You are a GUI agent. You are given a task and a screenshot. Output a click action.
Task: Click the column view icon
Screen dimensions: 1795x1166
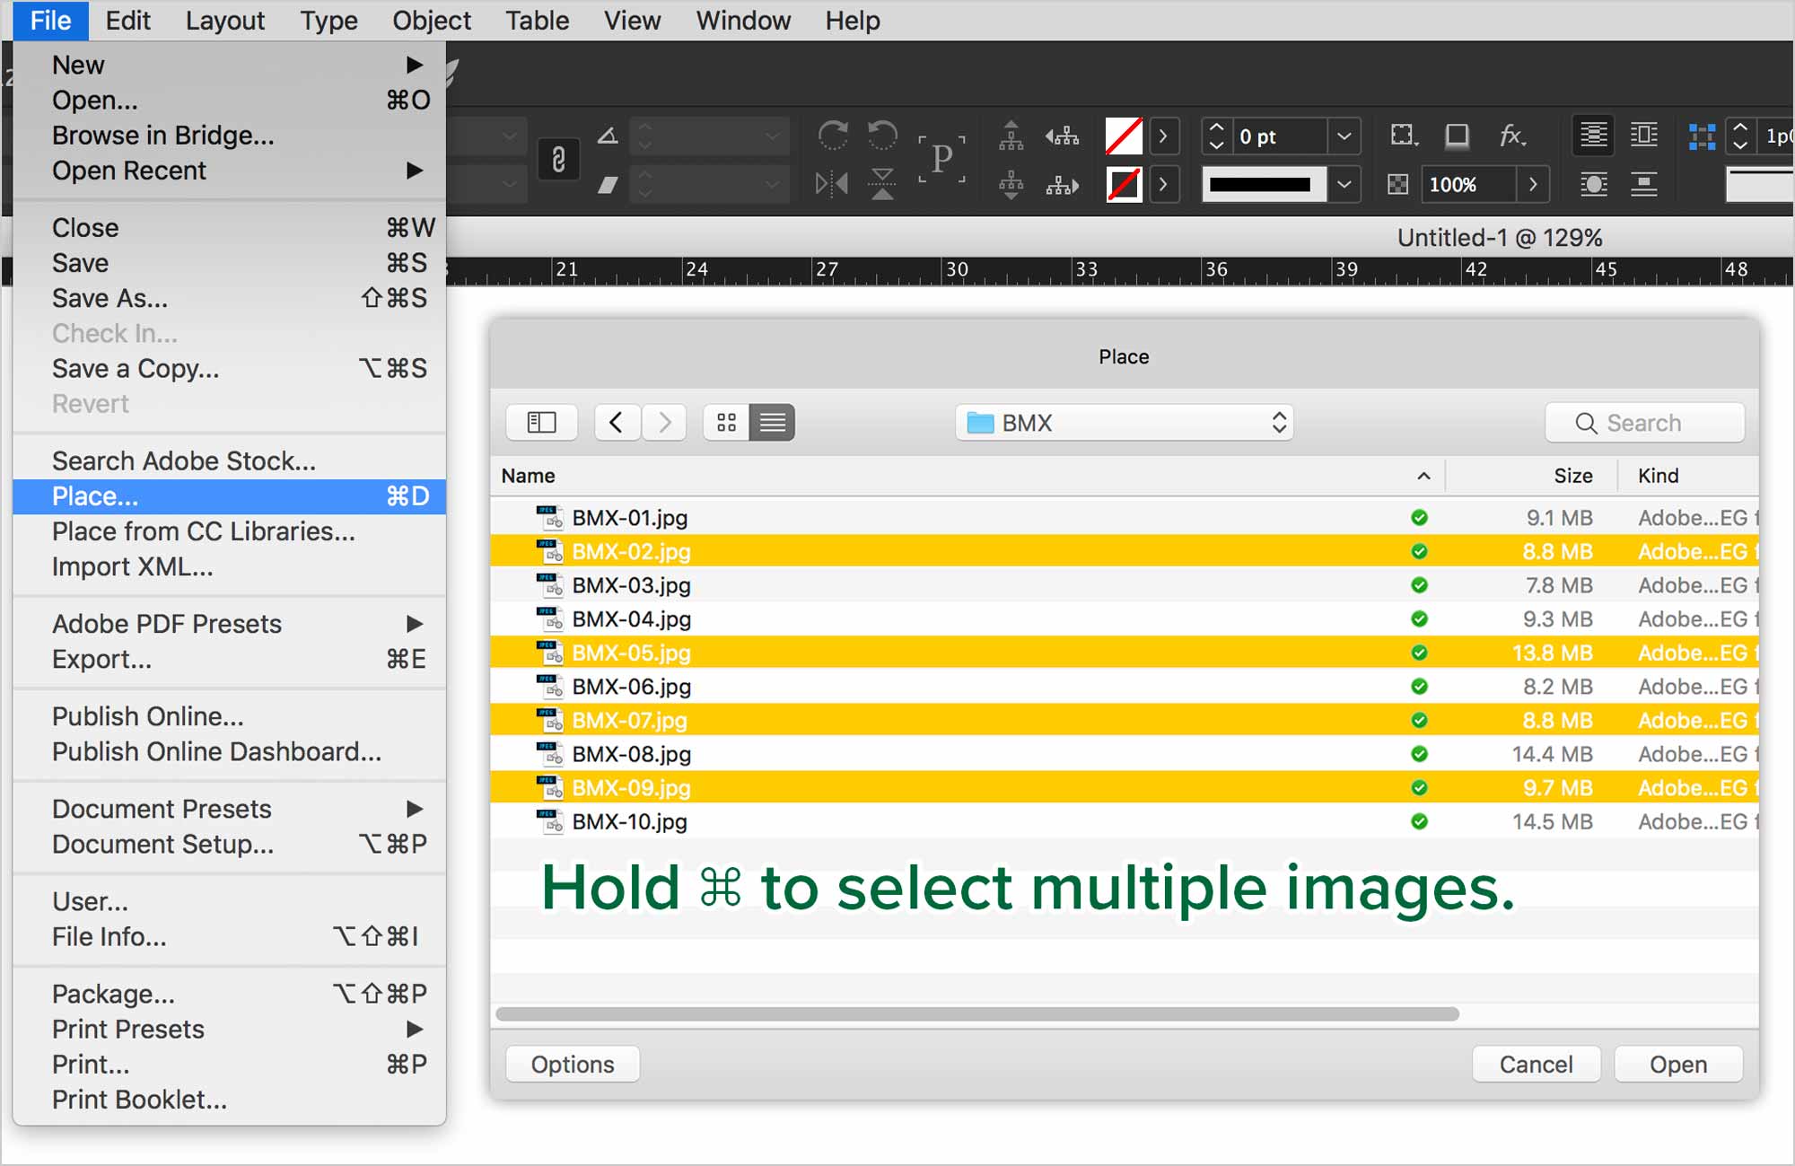click(540, 423)
